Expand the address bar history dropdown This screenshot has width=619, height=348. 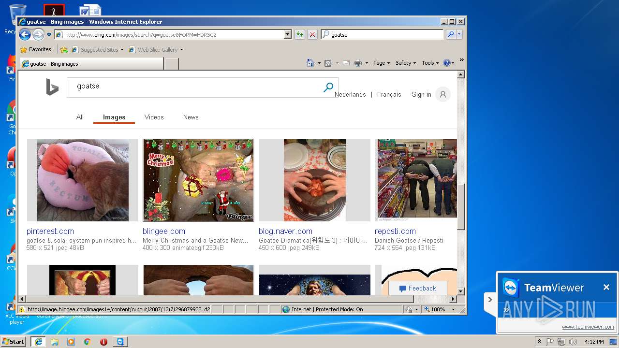pyautogui.click(x=288, y=35)
